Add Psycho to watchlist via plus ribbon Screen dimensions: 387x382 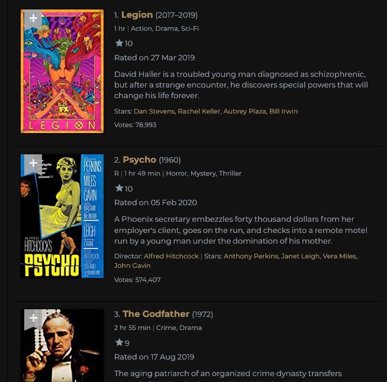point(33,163)
